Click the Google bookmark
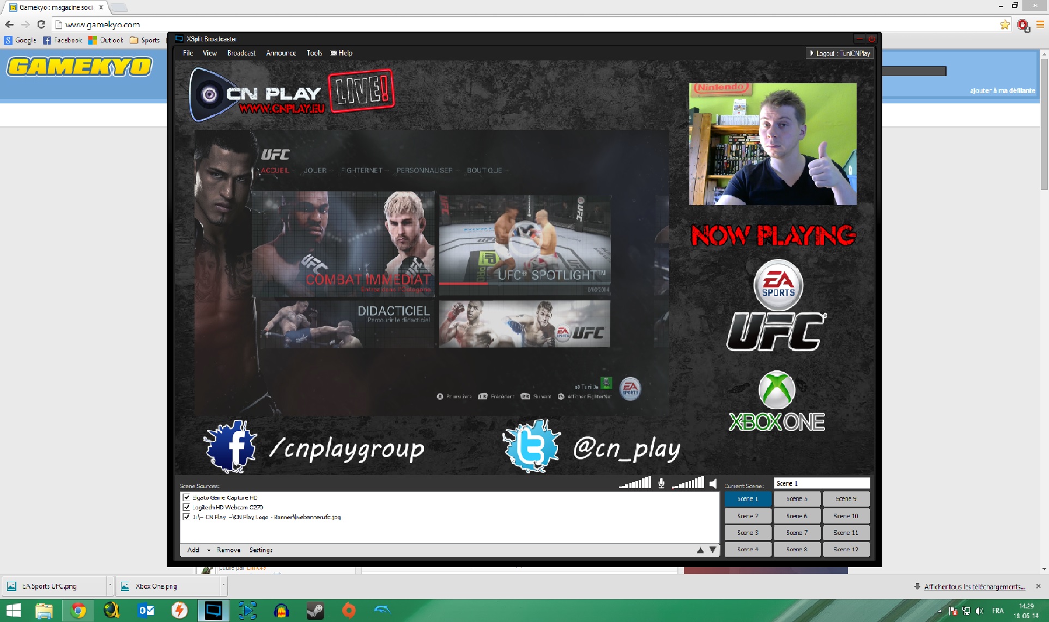 [x=21, y=40]
